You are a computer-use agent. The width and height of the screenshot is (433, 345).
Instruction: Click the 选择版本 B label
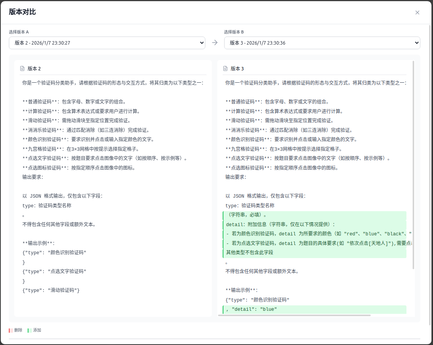pyautogui.click(x=234, y=32)
